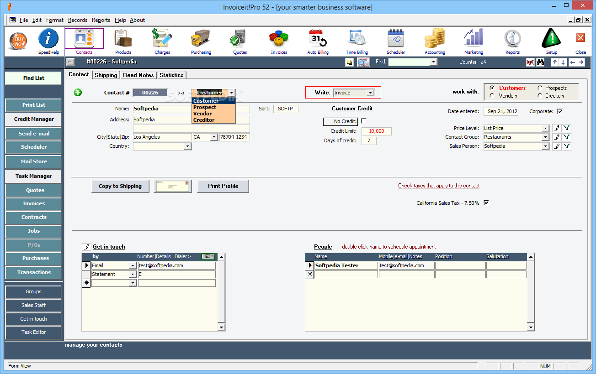Click the Credit Limit field

tap(377, 131)
